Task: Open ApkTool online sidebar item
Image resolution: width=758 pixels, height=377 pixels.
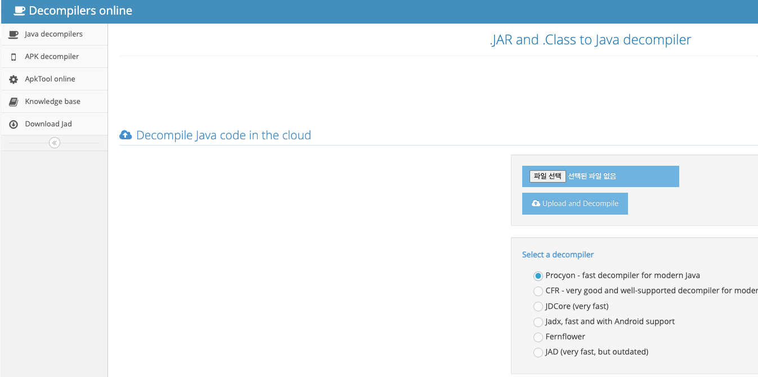Action: pos(54,79)
